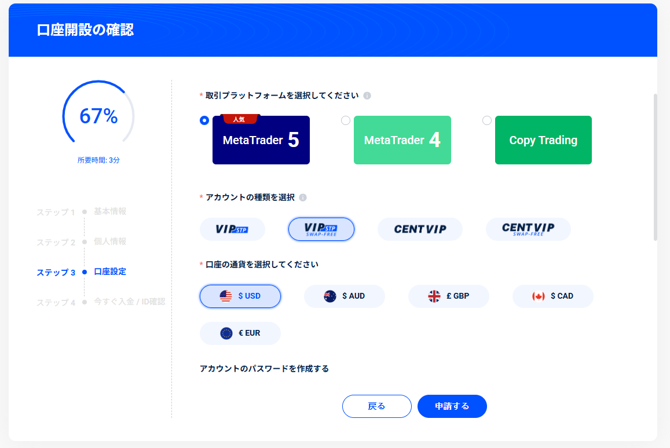Select AUD as account currency

[x=345, y=296]
